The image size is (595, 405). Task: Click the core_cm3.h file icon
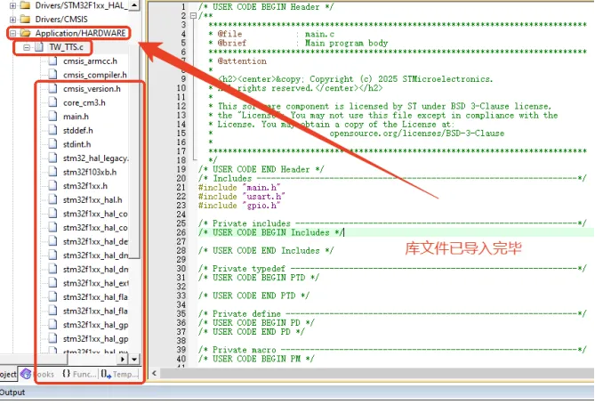point(52,102)
